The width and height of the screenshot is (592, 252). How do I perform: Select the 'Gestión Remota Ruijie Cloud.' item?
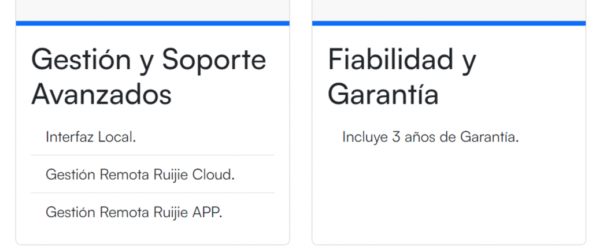[x=140, y=174]
